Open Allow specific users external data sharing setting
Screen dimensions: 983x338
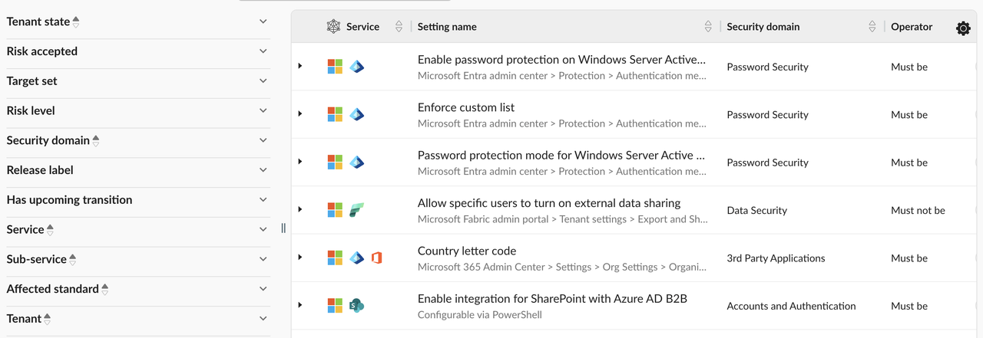coord(548,203)
